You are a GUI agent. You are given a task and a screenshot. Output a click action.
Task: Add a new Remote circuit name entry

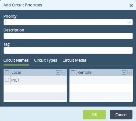[x=124, y=73]
